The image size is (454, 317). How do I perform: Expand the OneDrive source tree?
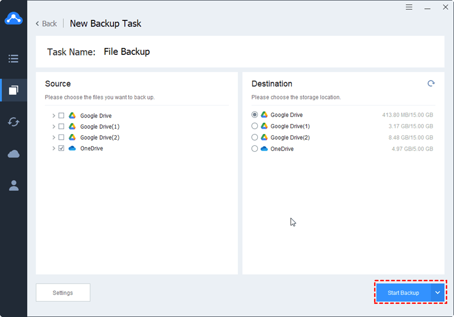click(x=53, y=148)
